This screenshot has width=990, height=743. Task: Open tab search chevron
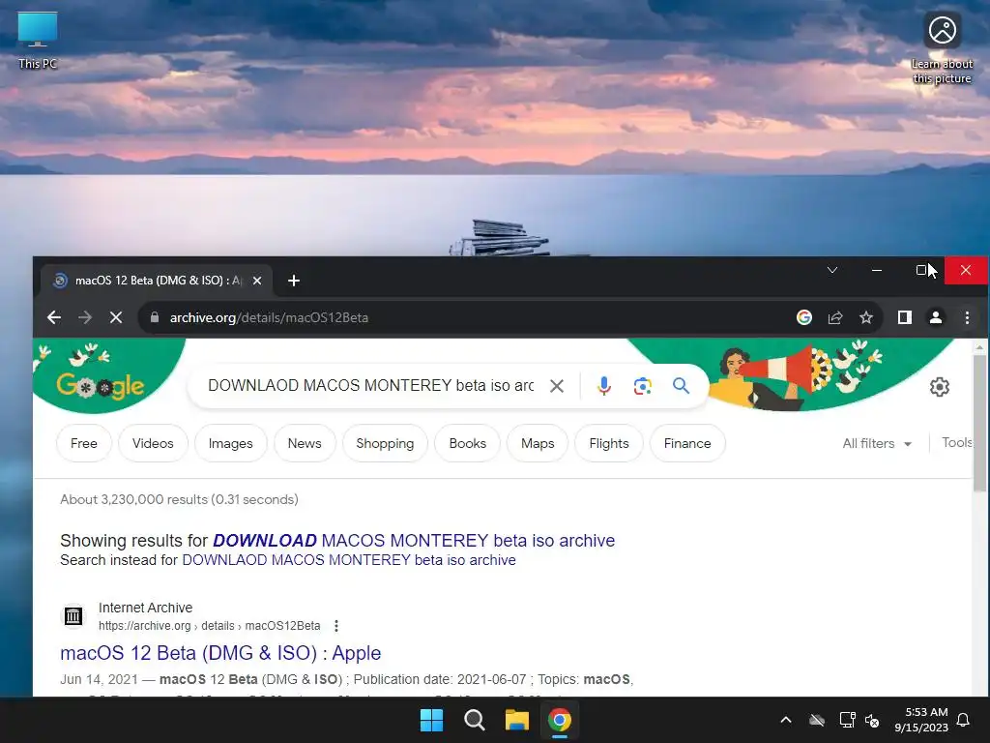(x=832, y=271)
